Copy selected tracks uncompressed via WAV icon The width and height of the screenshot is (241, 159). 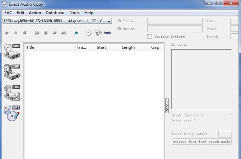click(12, 51)
